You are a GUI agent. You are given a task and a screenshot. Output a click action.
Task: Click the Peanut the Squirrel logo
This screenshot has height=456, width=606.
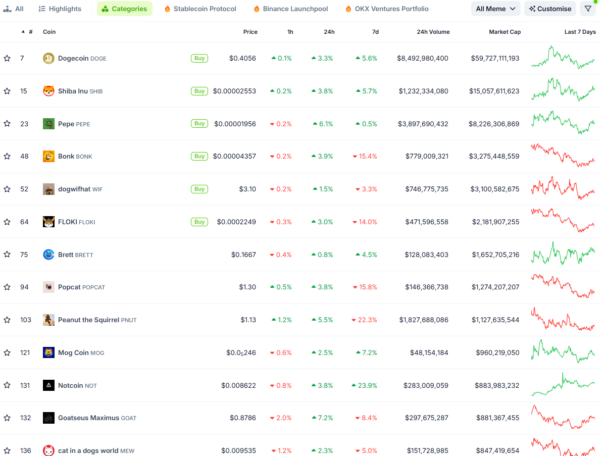pyautogui.click(x=48, y=320)
